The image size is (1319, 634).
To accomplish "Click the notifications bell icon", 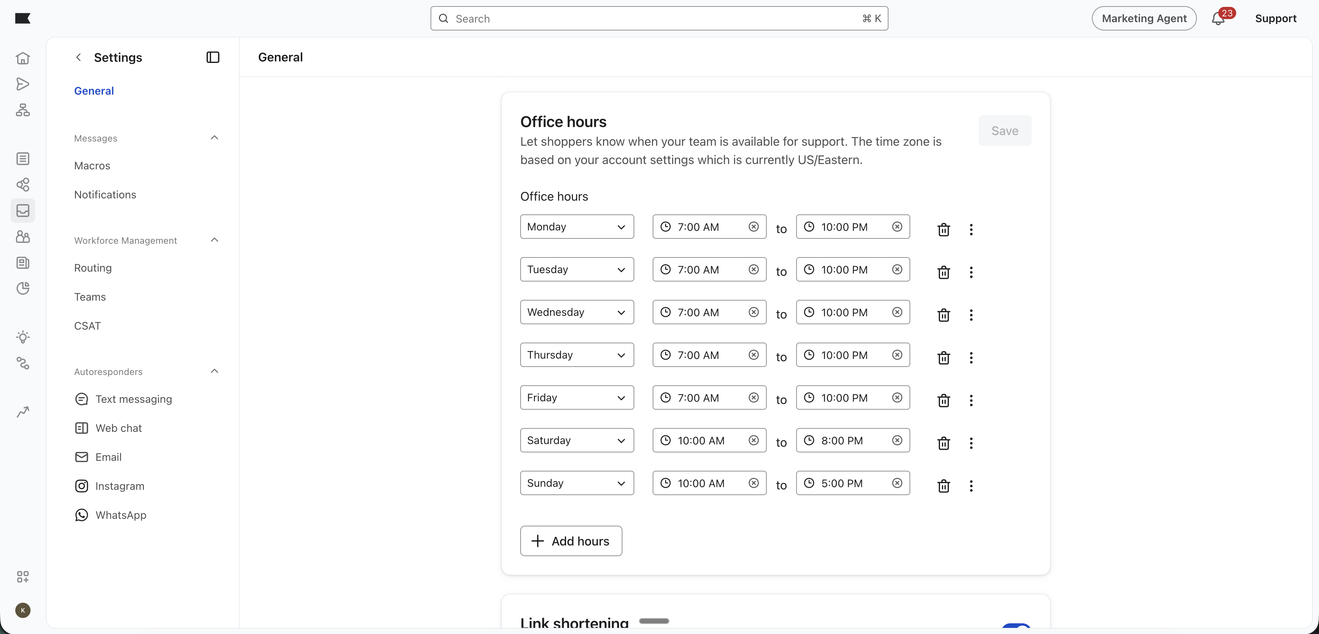I will [1217, 19].
